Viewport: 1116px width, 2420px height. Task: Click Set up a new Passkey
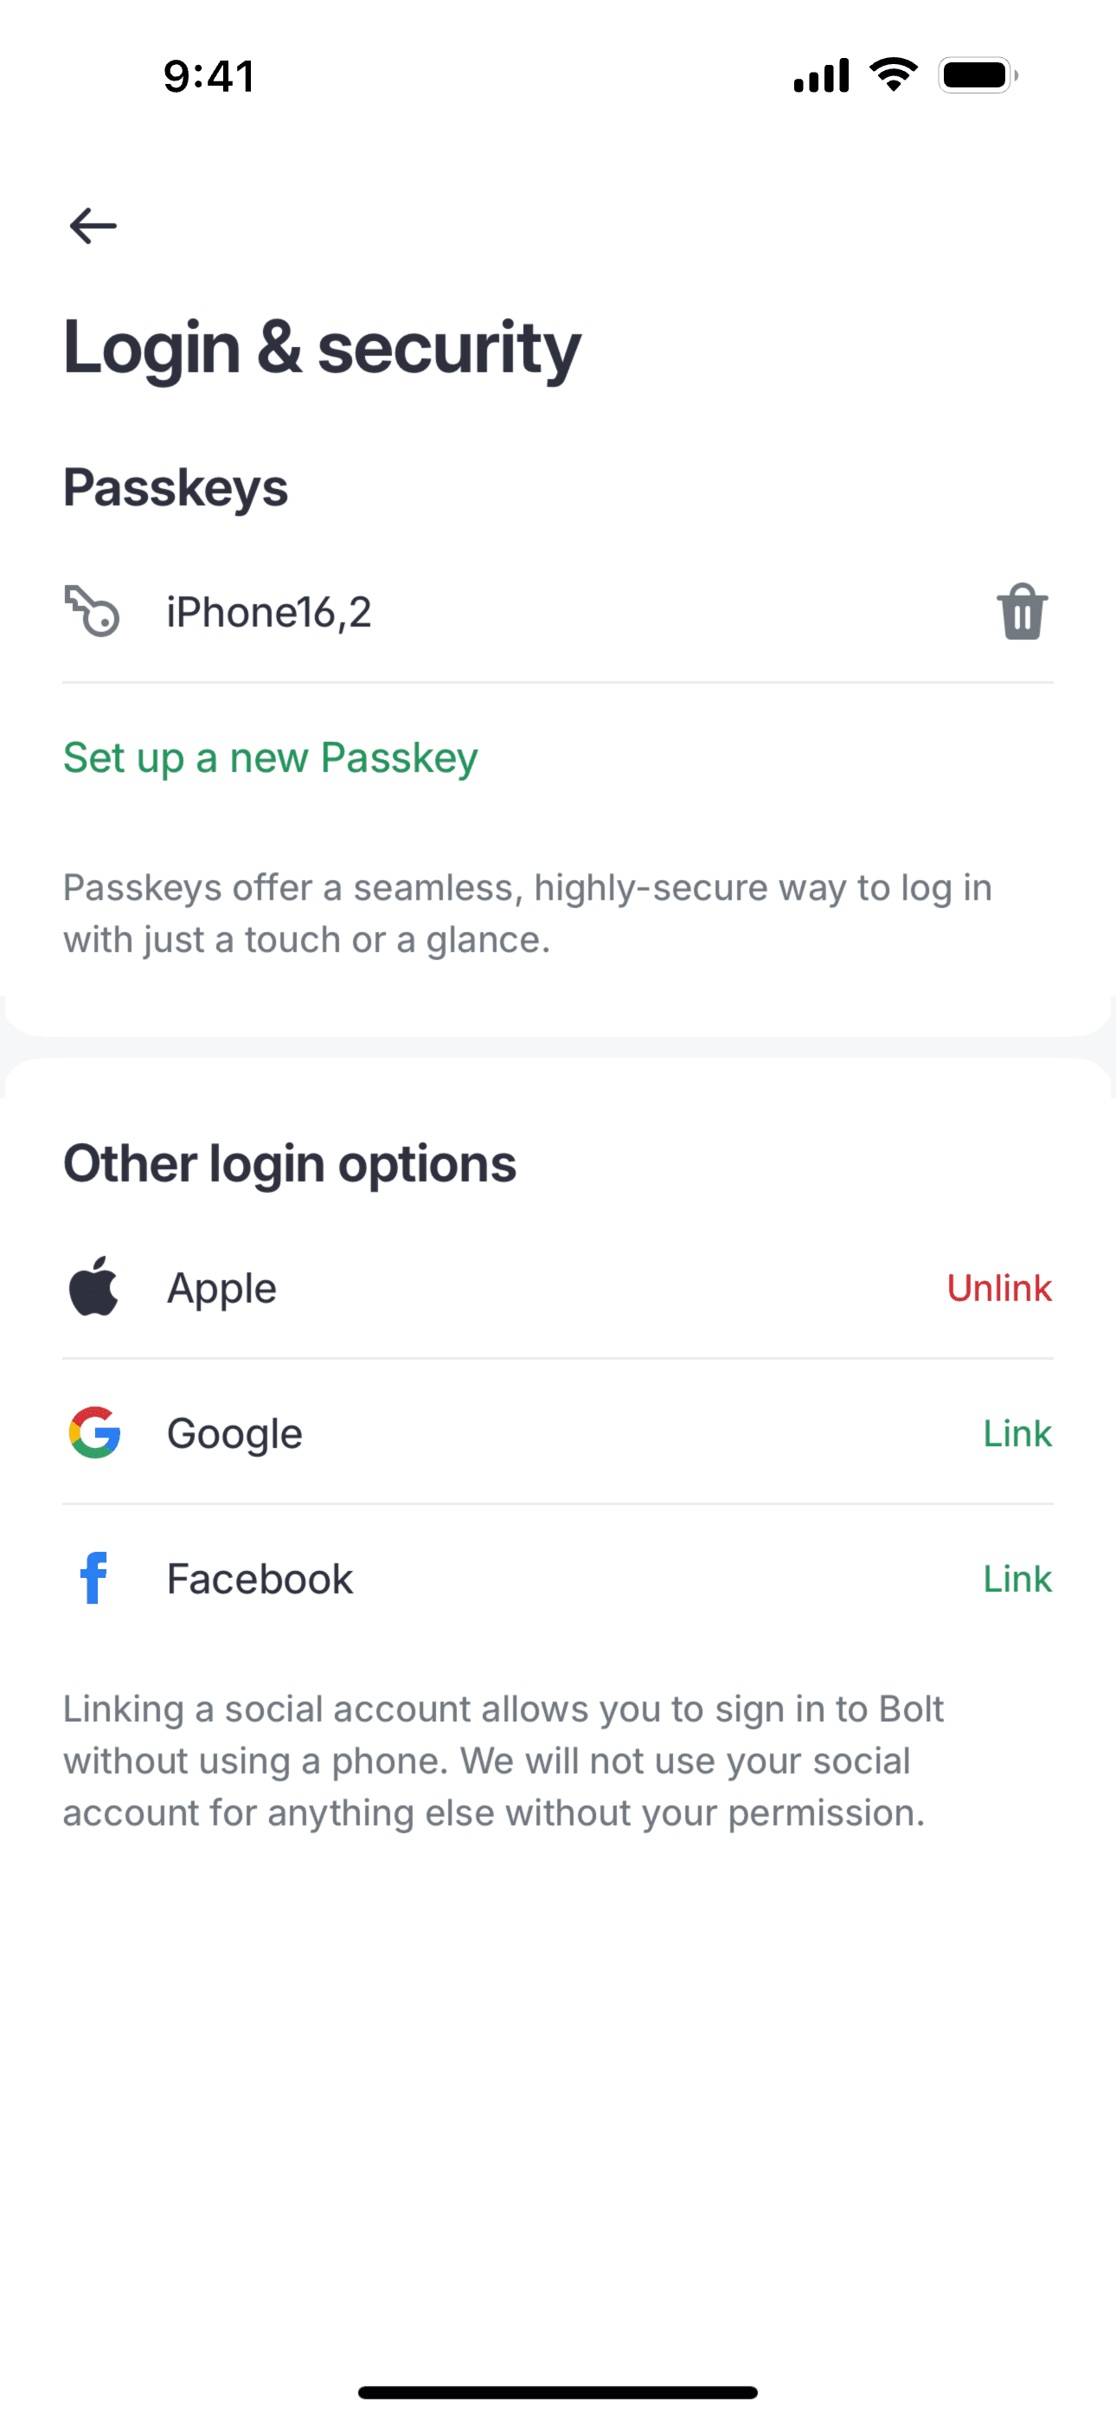pyautogui.click(x=271, y=758)
